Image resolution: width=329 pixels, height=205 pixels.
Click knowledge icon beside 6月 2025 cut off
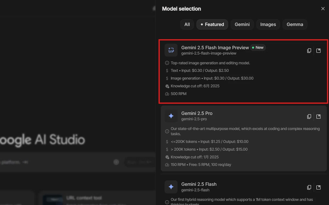167,86
